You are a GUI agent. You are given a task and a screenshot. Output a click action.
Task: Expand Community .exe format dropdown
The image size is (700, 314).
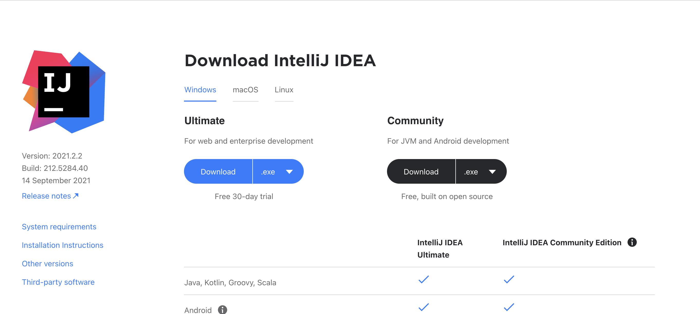coord(481,172)
